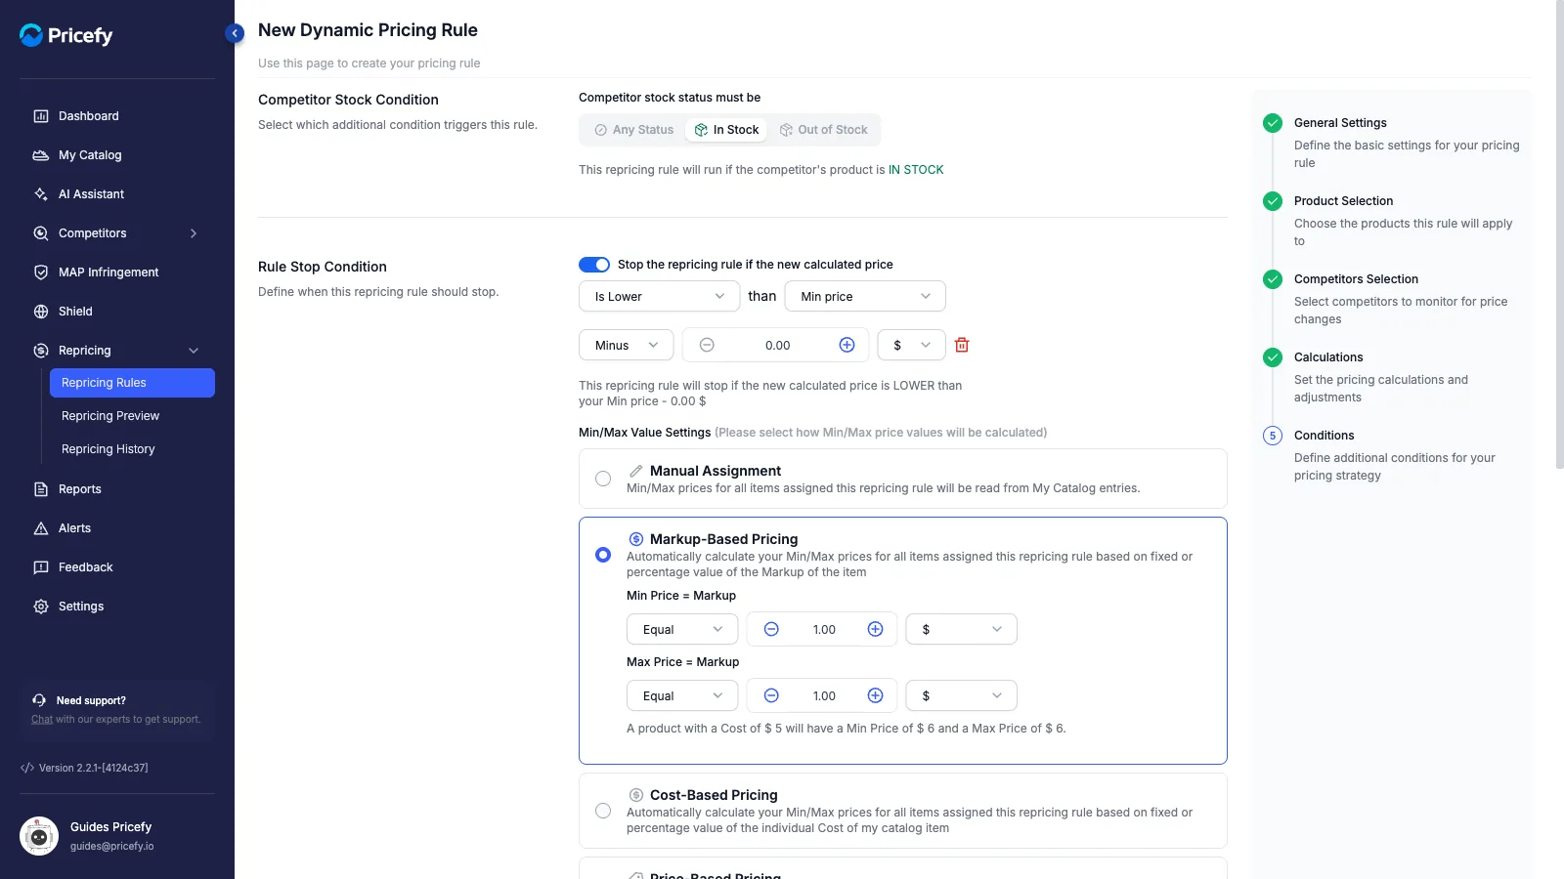Click the page vertical scrollbar
The width and height of the screenshot is (1564, 879).
[x=1560, y=234]
